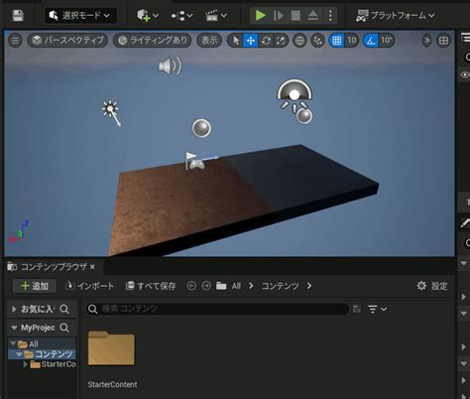Select the コンテンツ folder tree row
Image resolution: width=470 pixels, height=399 pixels.
42,354
